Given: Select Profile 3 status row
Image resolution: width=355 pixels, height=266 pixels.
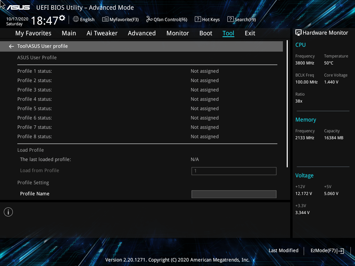Looking at the screenshot, I should tap(147, 90).
